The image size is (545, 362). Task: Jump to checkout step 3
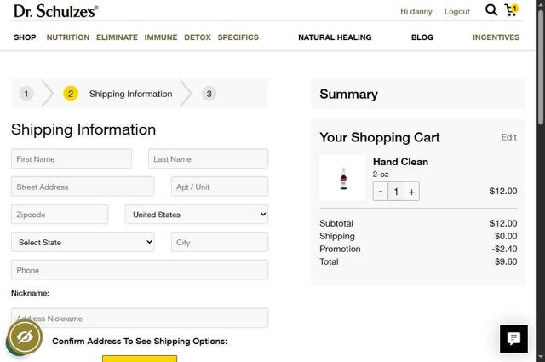pos(209,94)
